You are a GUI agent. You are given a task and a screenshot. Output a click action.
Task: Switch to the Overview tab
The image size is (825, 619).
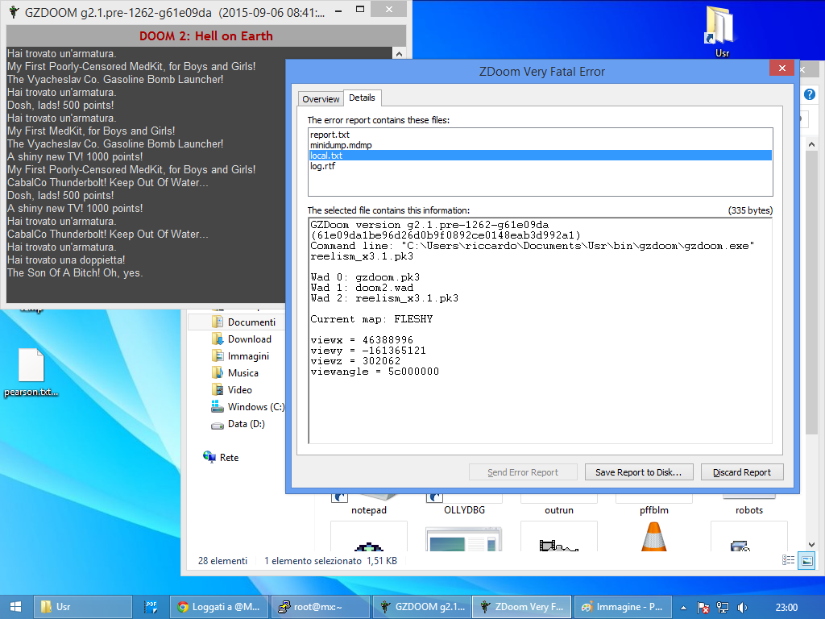(321, 99)
